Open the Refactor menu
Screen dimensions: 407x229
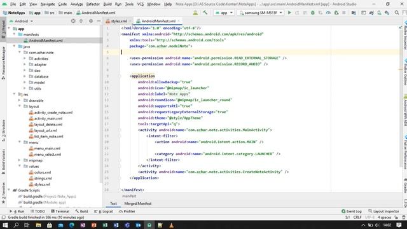[x=93, y=4]
